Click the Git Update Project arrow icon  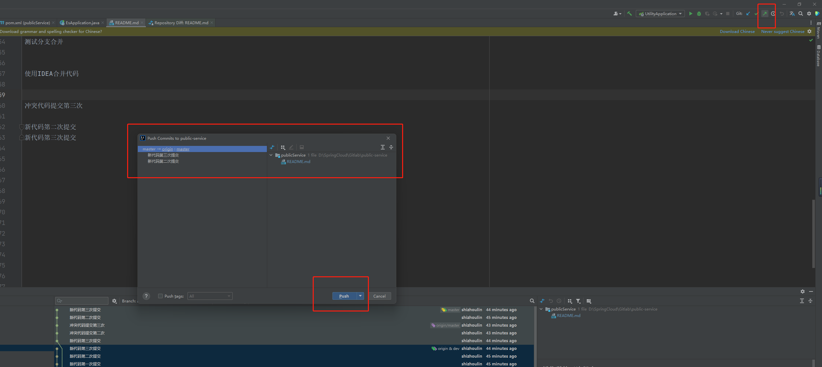click(748, 14)
